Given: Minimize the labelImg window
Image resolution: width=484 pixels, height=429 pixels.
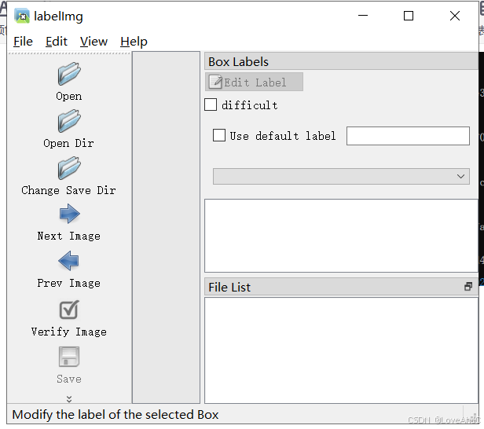Looking at the screenshot, I should click(x=363, y=16).
